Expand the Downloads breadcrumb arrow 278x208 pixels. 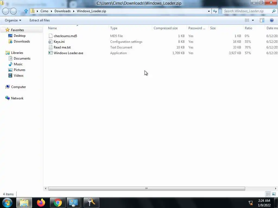click(x=74, y=11)
